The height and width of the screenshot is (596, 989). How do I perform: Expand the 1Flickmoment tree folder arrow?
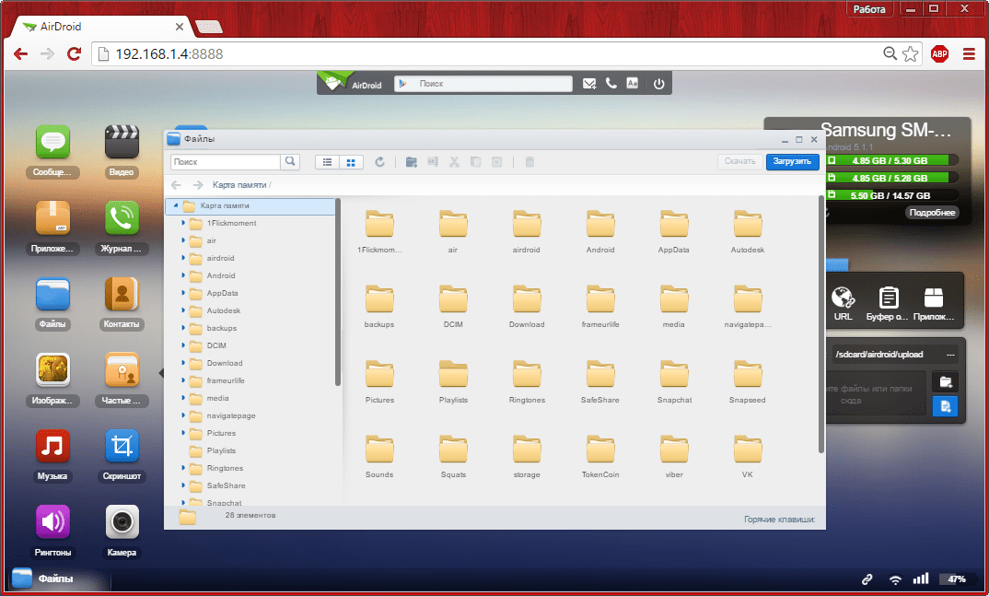[x=183, y=223]
